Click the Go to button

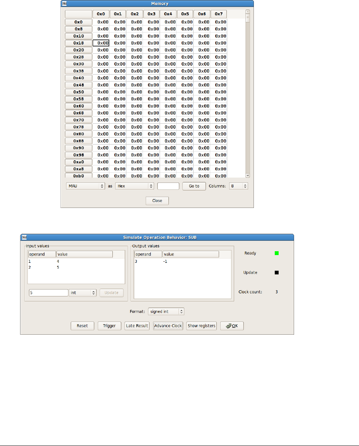[x=194, y=186]
